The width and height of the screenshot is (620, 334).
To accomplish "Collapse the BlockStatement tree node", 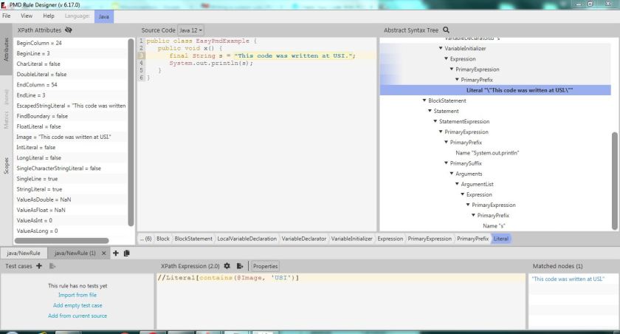I will 424,100.
